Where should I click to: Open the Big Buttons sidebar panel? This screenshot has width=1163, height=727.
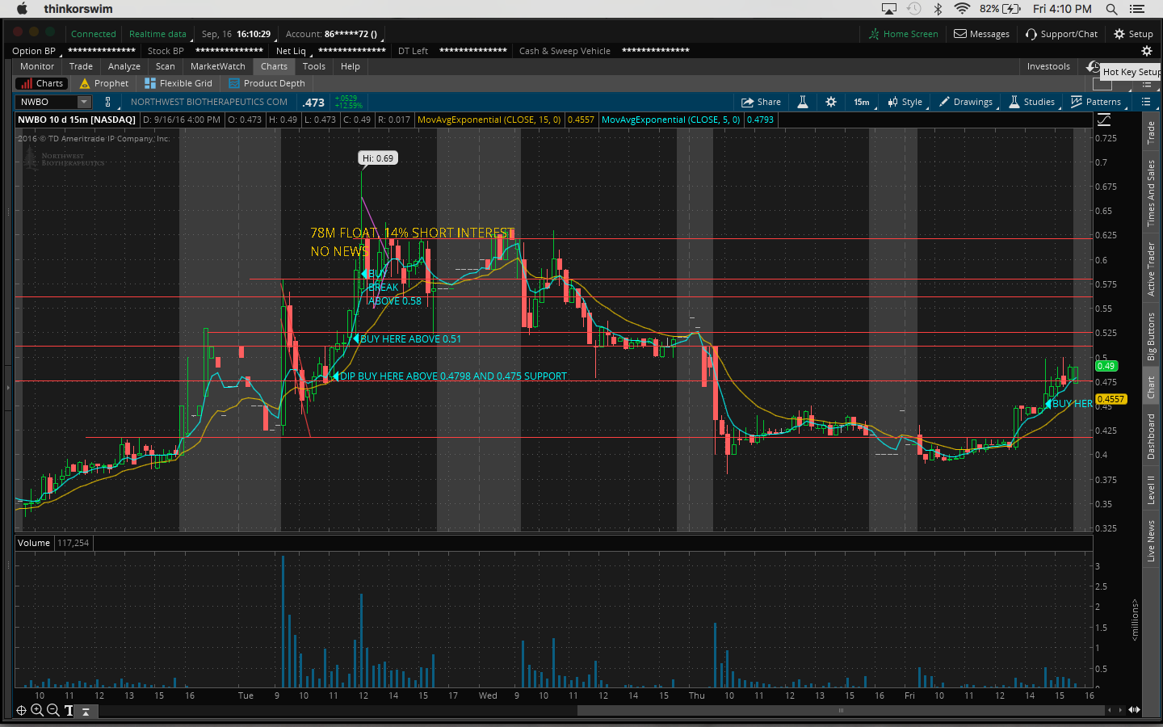pos(1151,336)
